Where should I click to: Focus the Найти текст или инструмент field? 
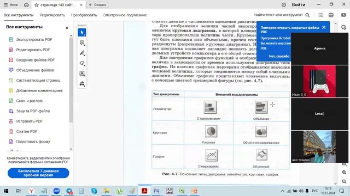(278, 15)
